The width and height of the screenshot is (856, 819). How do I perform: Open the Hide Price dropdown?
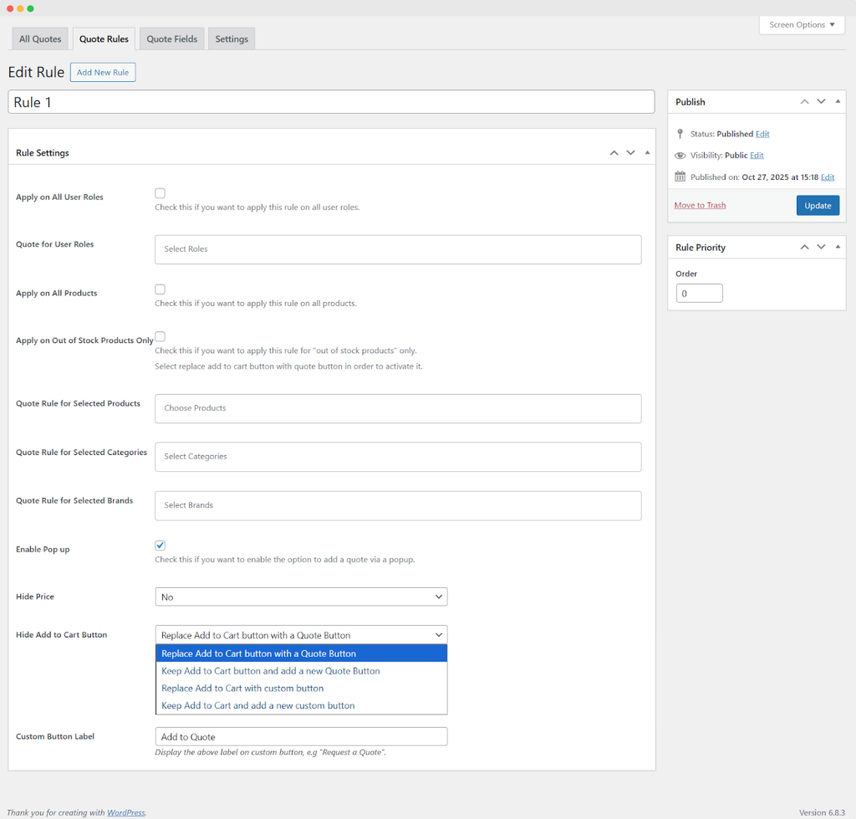(301, 597)
